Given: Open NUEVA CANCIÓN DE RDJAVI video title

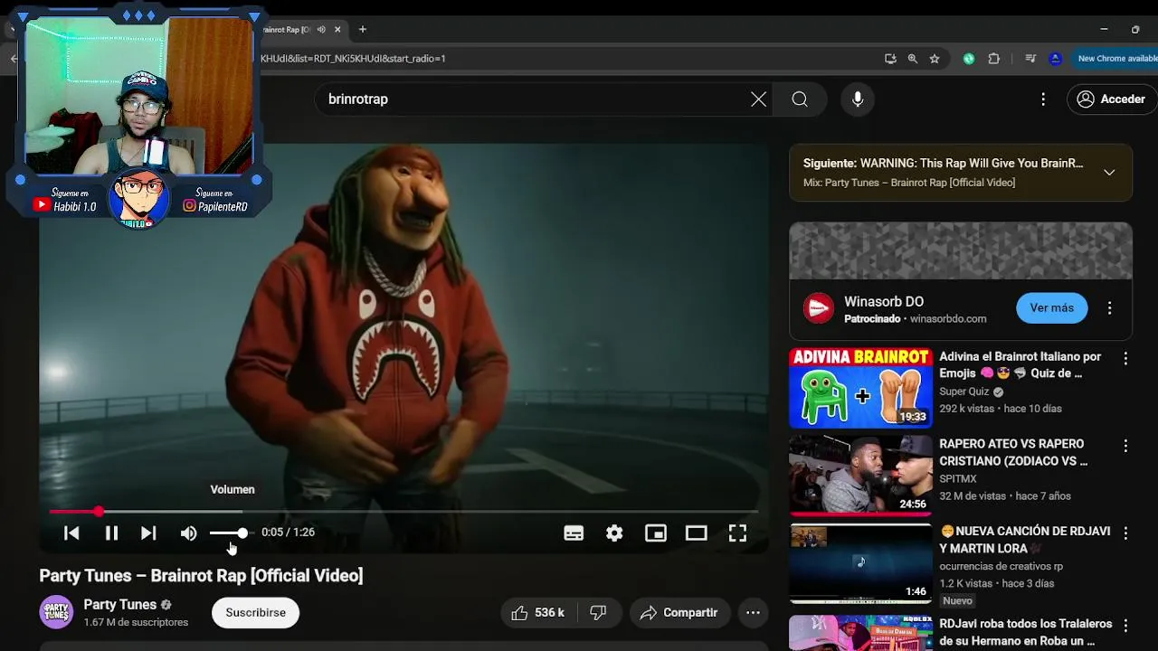Looking at the screenshot, I should [x=1025, y=540].
